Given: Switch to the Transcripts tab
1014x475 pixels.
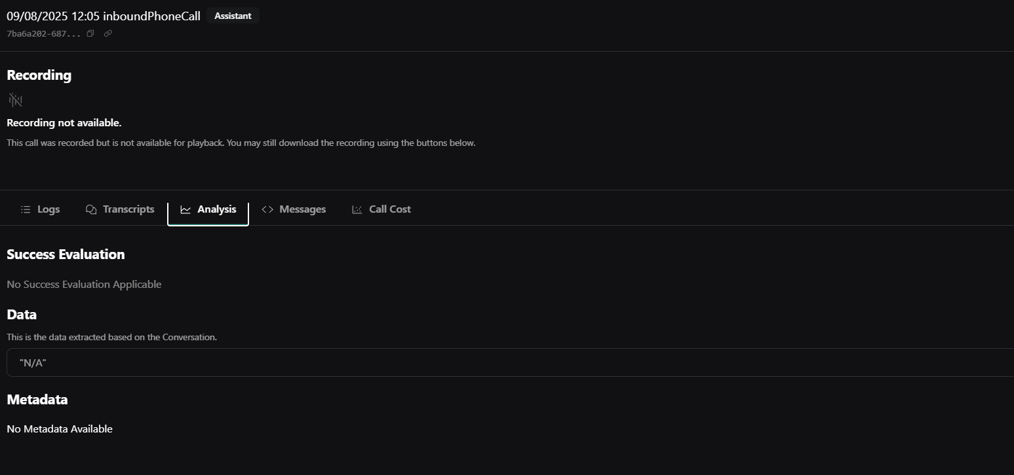Looking at the screenshot, I should 120,209.
